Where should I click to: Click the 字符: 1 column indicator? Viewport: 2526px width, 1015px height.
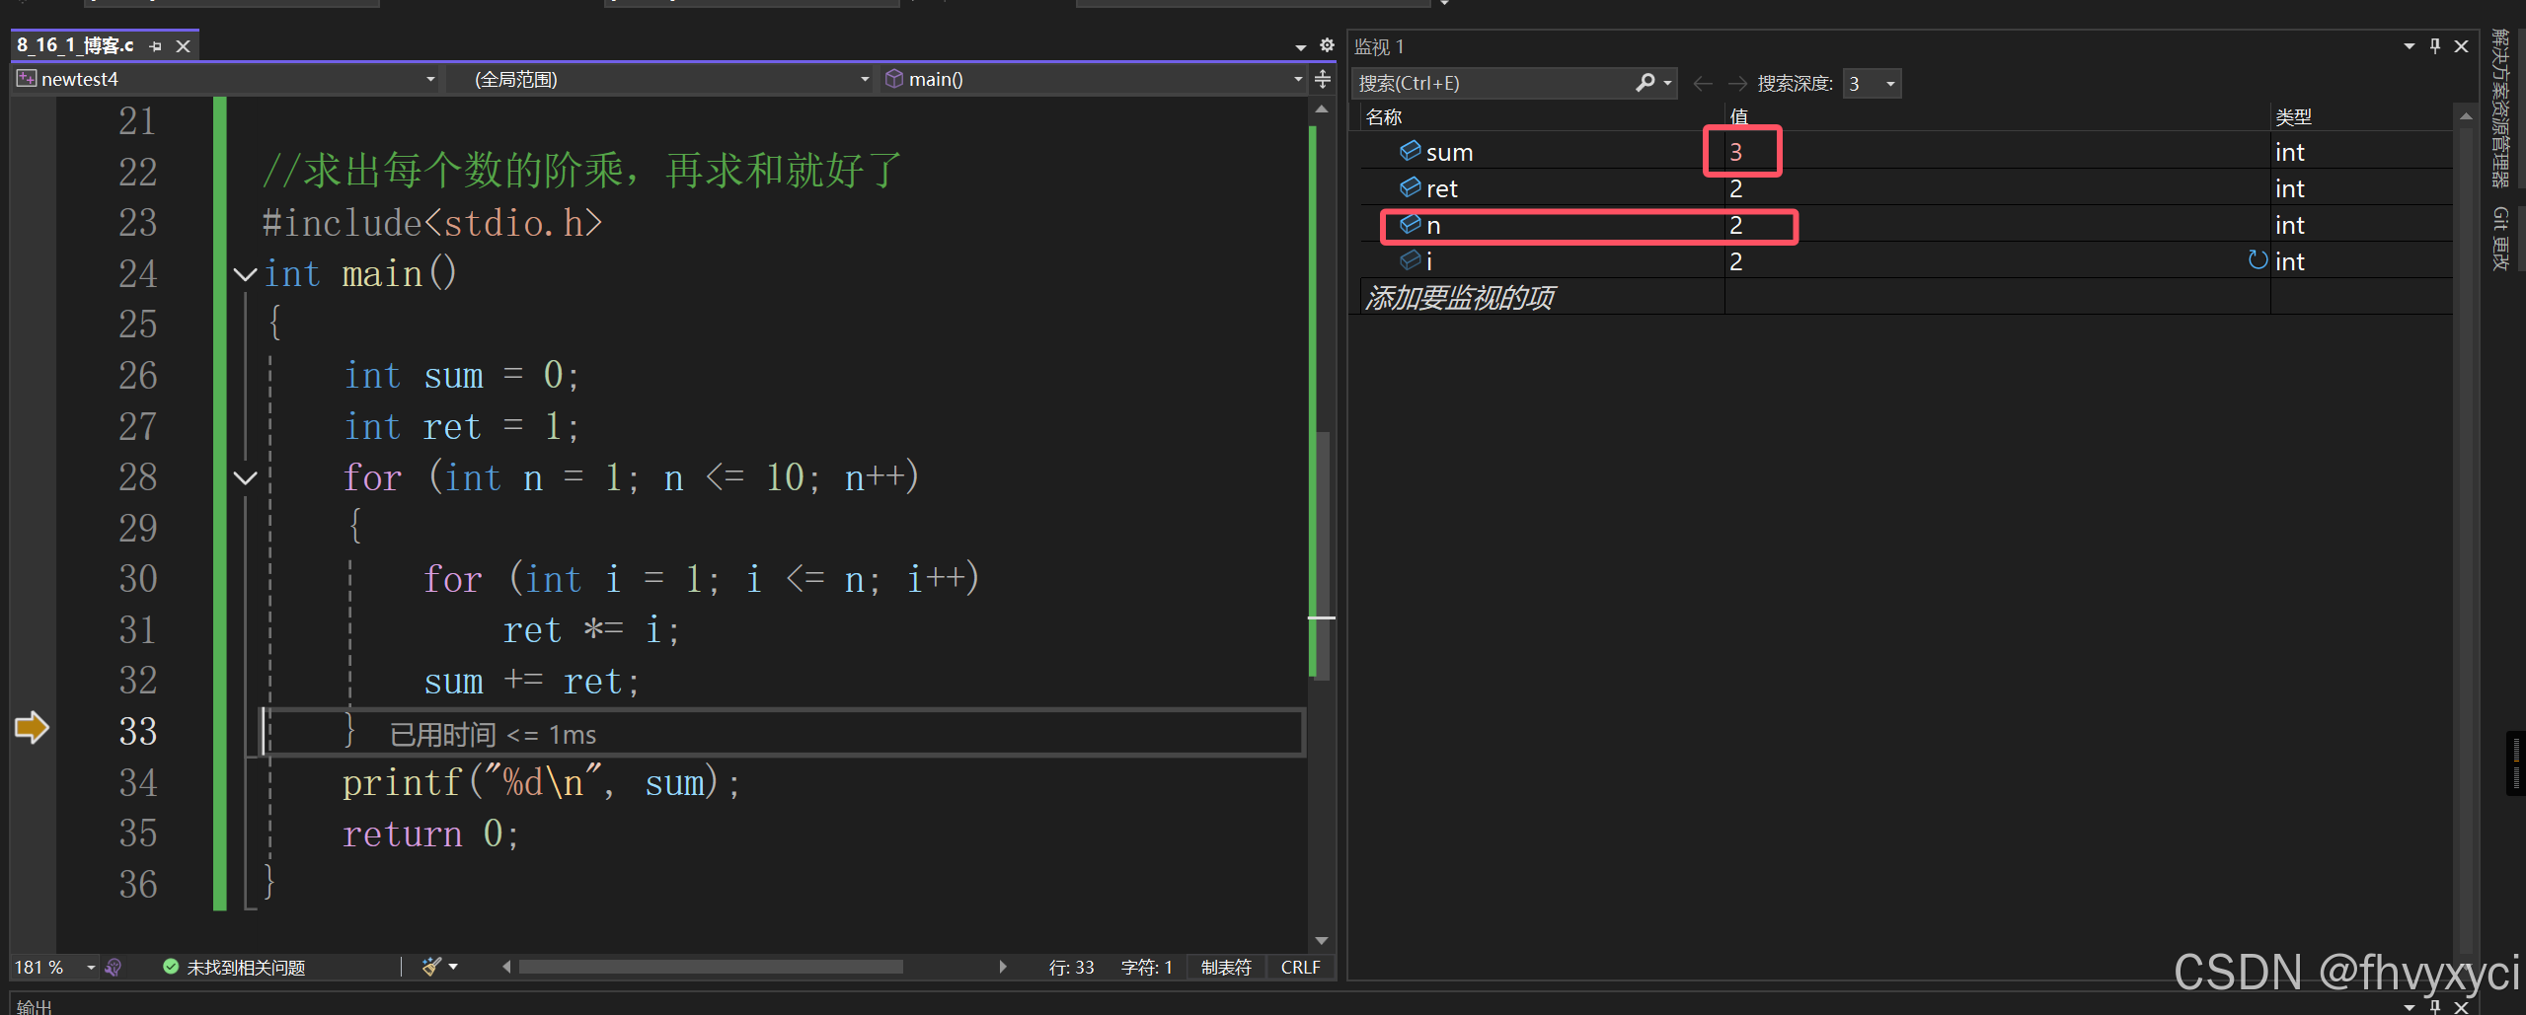1146,968
